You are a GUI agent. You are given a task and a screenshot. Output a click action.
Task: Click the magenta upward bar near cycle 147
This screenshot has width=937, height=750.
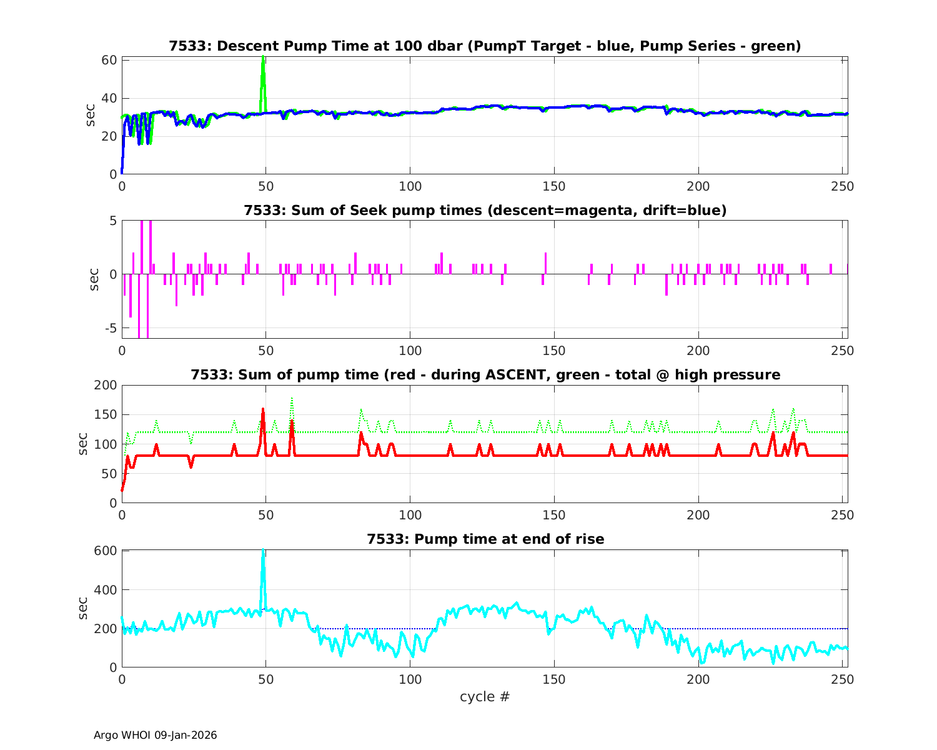(x=545, y=262)
